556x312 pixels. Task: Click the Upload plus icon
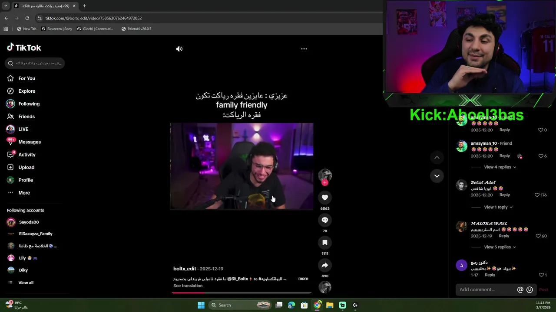pos(10,167)
